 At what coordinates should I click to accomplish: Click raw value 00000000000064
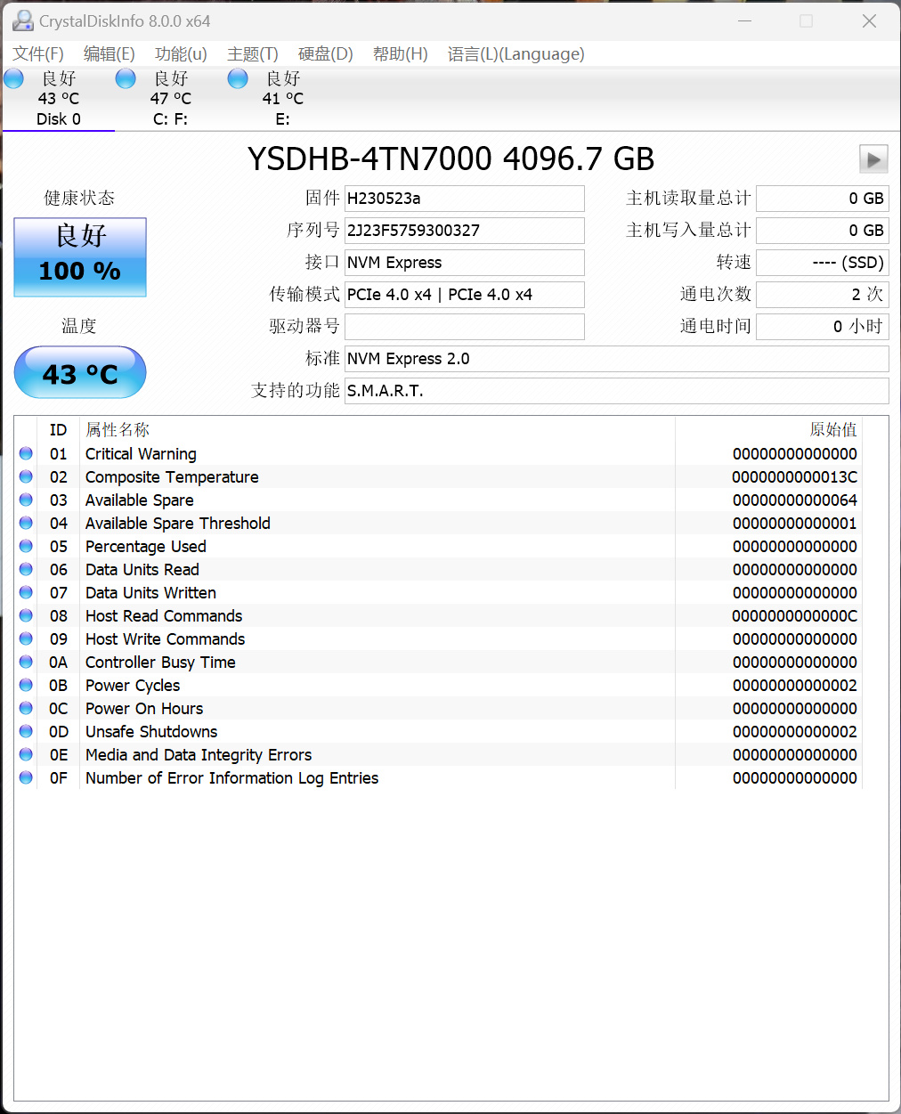tap(795, 500)
